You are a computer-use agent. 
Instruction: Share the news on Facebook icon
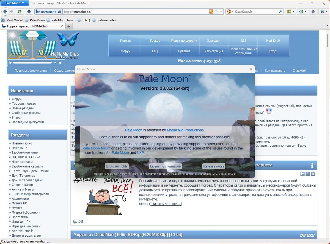coord(307,174)
